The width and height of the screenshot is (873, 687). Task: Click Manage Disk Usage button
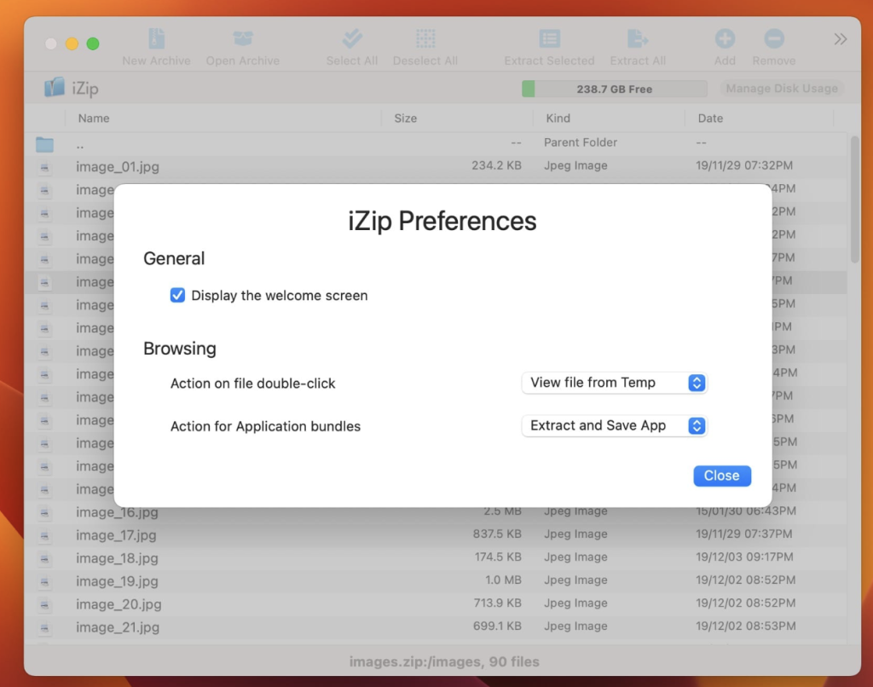tap(782, 89)
